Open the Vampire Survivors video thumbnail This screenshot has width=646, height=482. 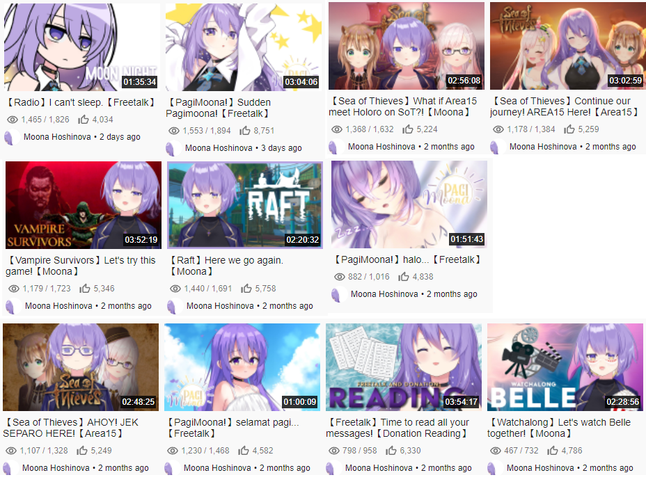(x=84, y=205)
